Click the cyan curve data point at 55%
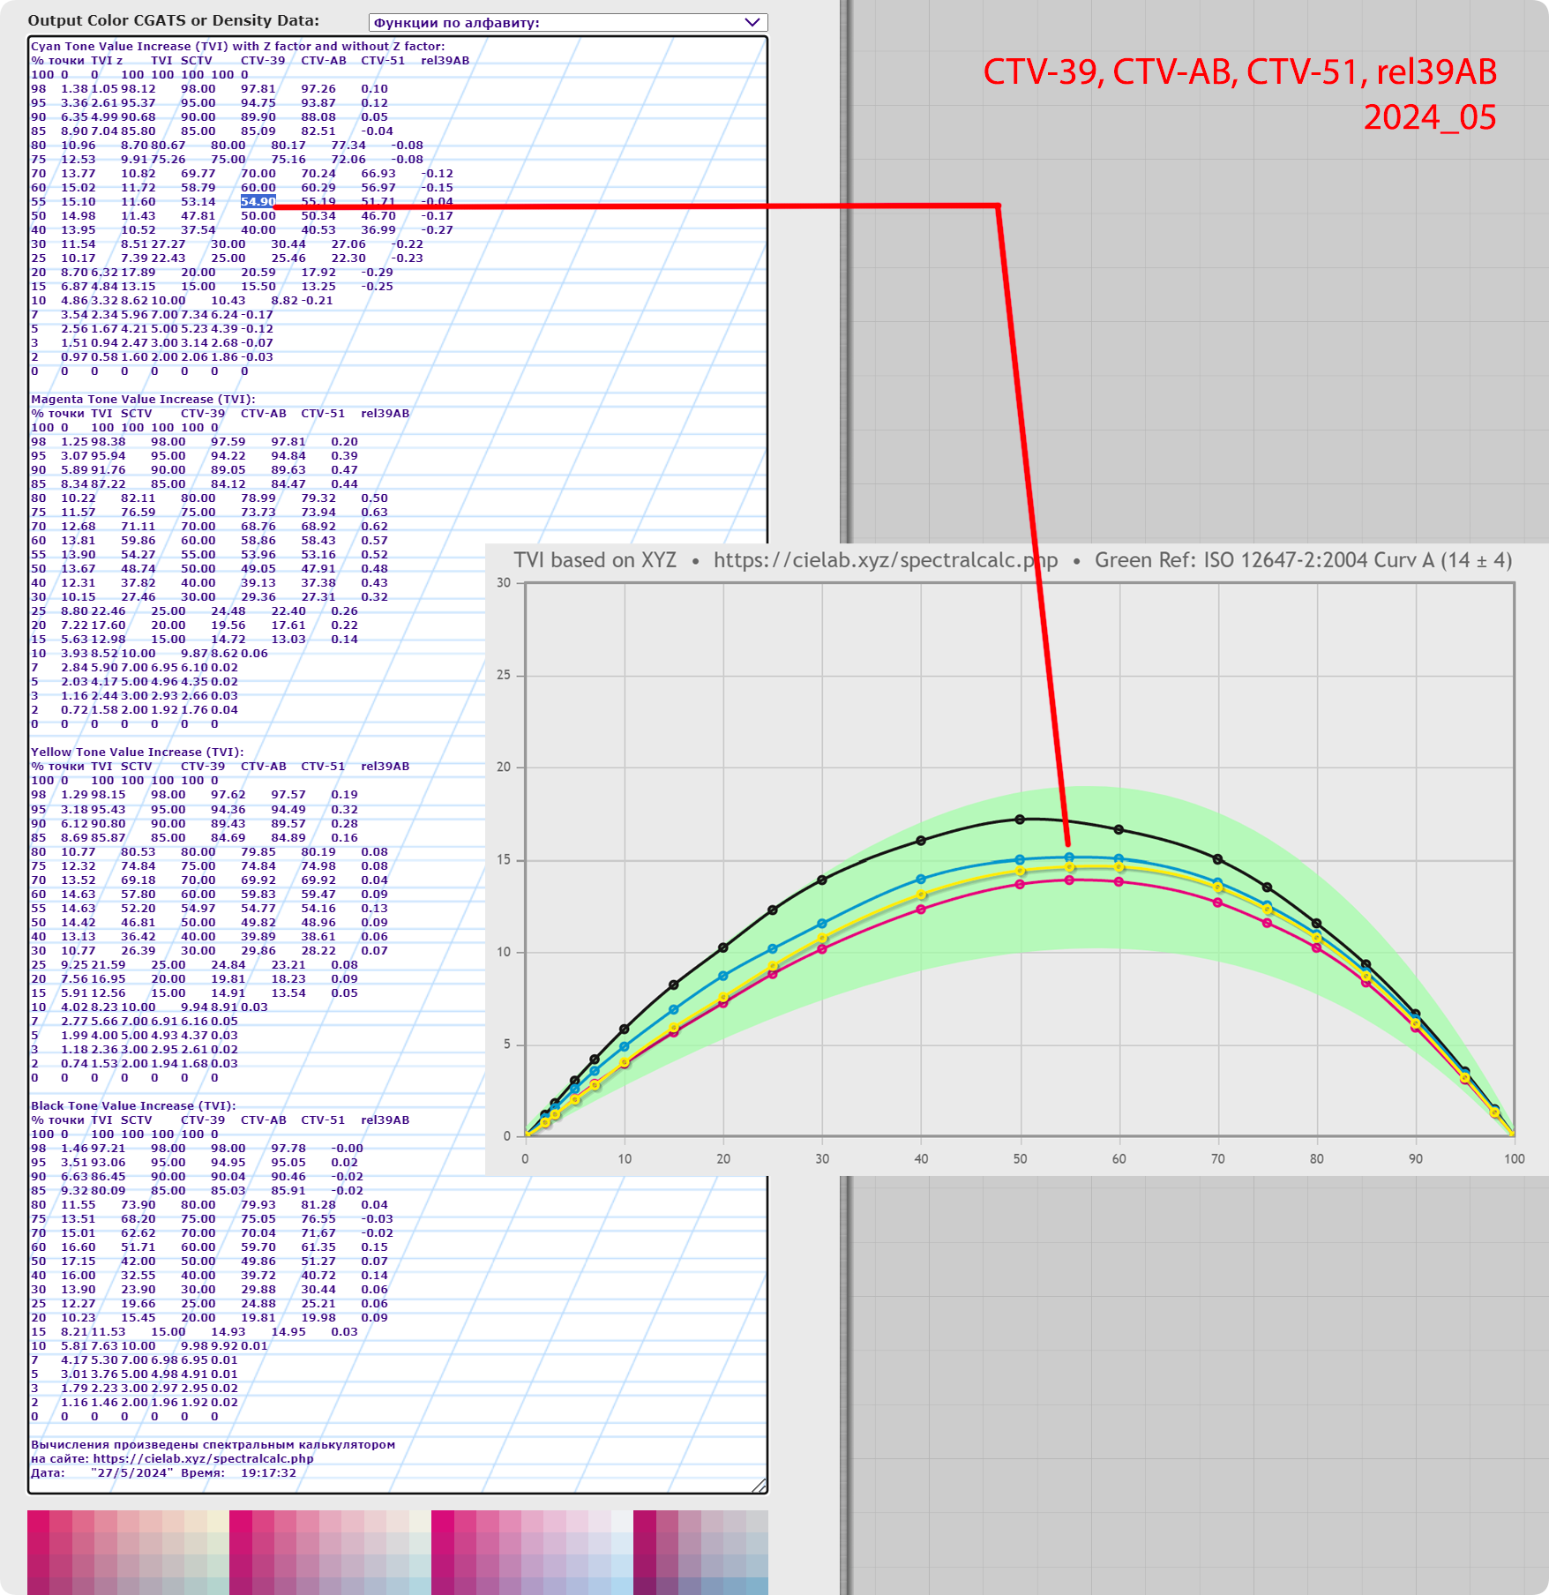1549x1595 pixels. point(1069,857)
